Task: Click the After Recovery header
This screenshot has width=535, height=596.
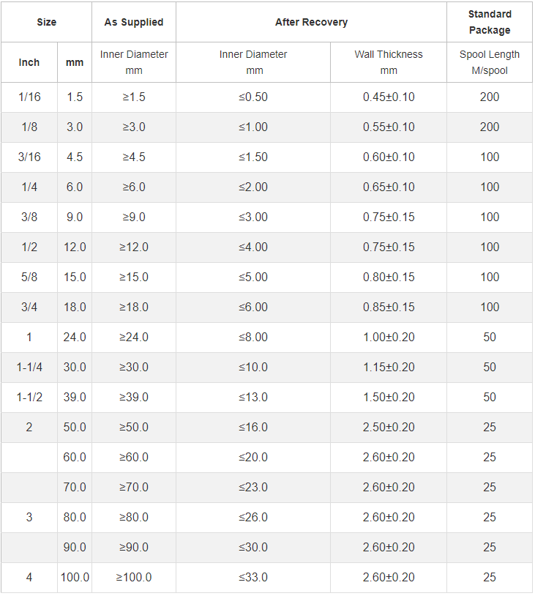Action: point(311,22)
